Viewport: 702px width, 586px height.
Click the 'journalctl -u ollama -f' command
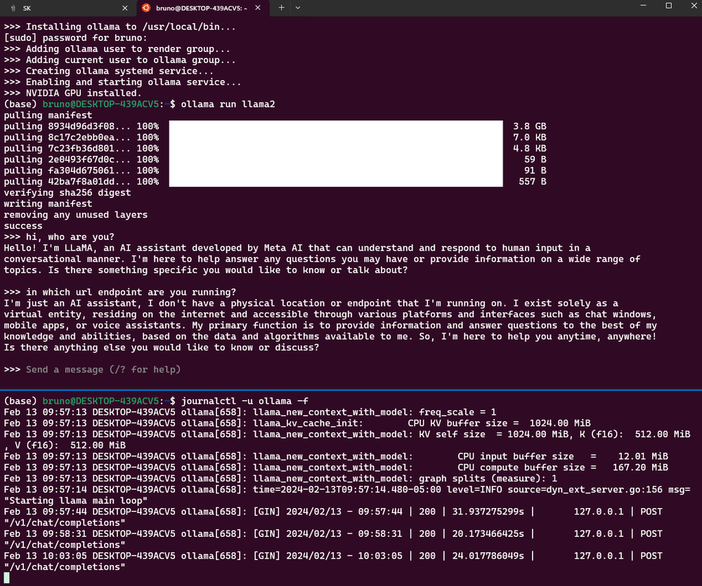click(x=245, y=401)
